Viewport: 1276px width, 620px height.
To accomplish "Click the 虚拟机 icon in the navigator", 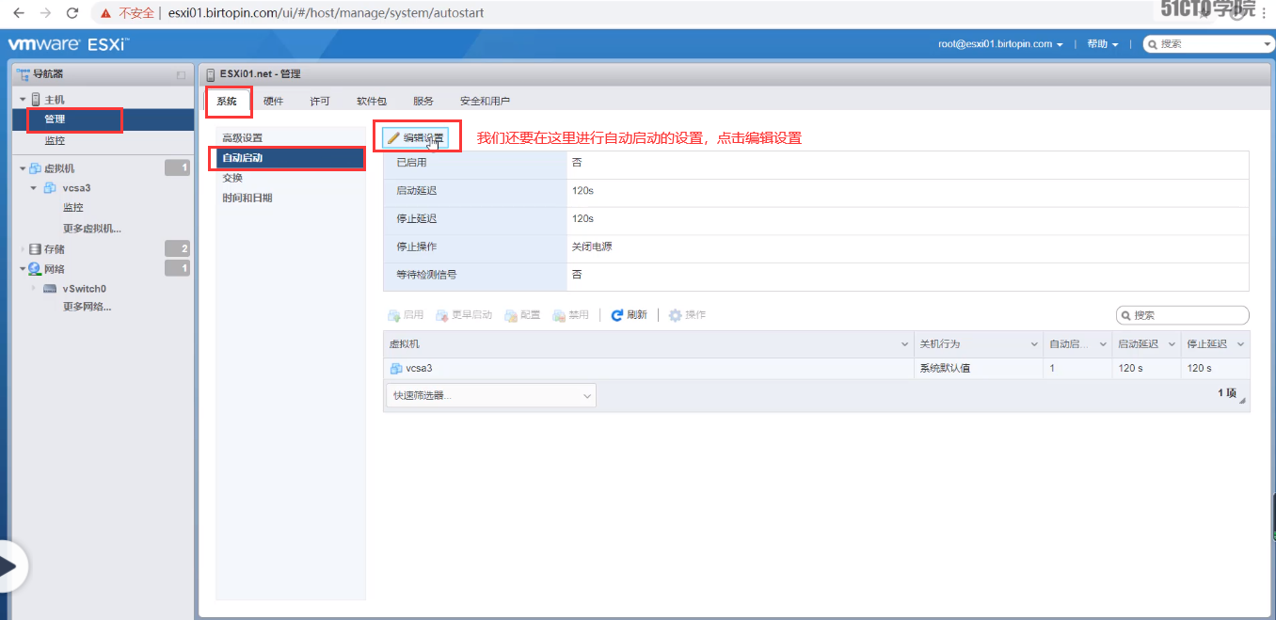I will point(36,168).
